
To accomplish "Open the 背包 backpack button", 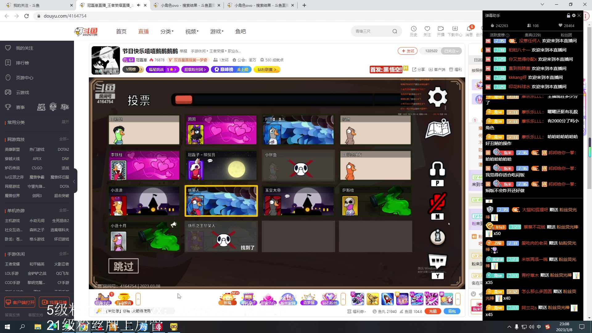I will tap(452, 311).
